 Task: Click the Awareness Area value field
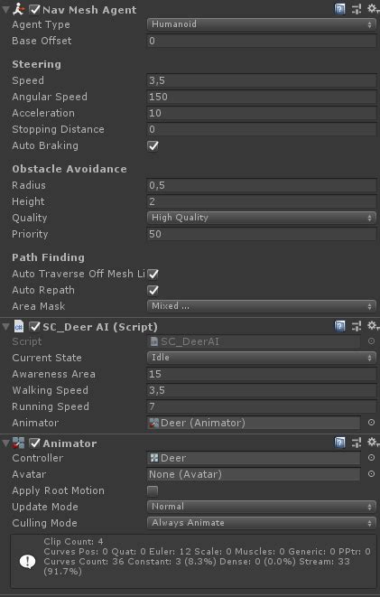262,374
